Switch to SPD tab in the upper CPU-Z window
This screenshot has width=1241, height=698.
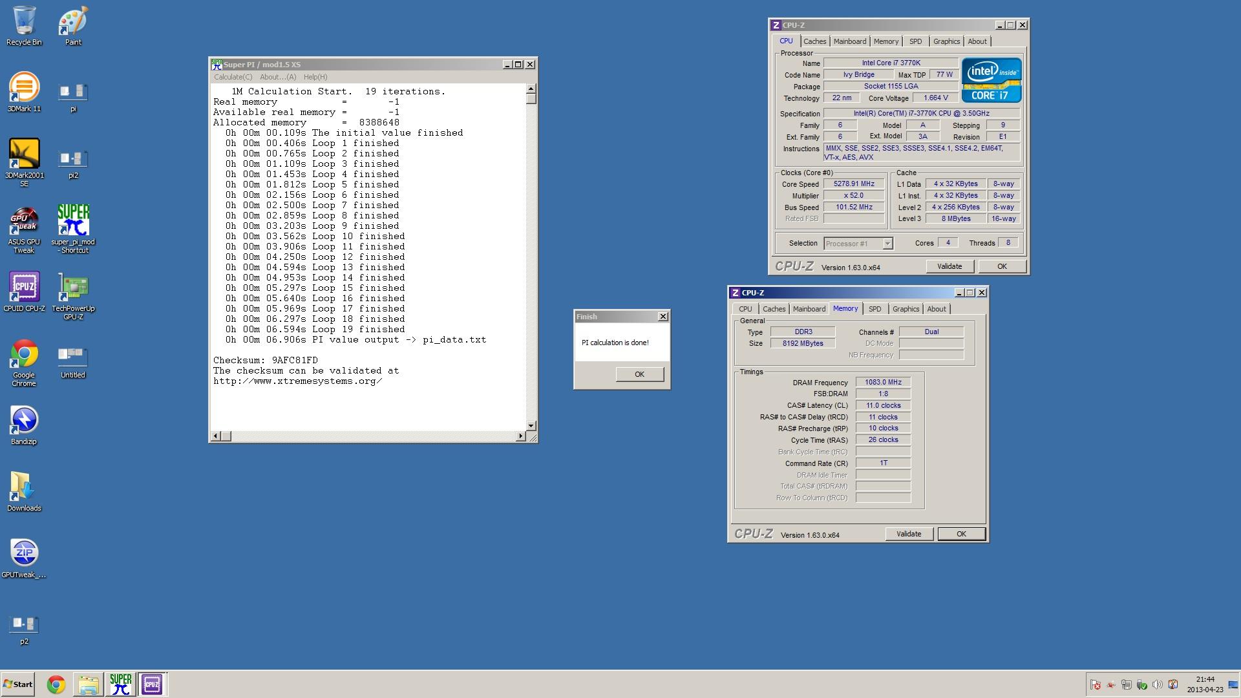pyautogui.click(x=916, y=41)
